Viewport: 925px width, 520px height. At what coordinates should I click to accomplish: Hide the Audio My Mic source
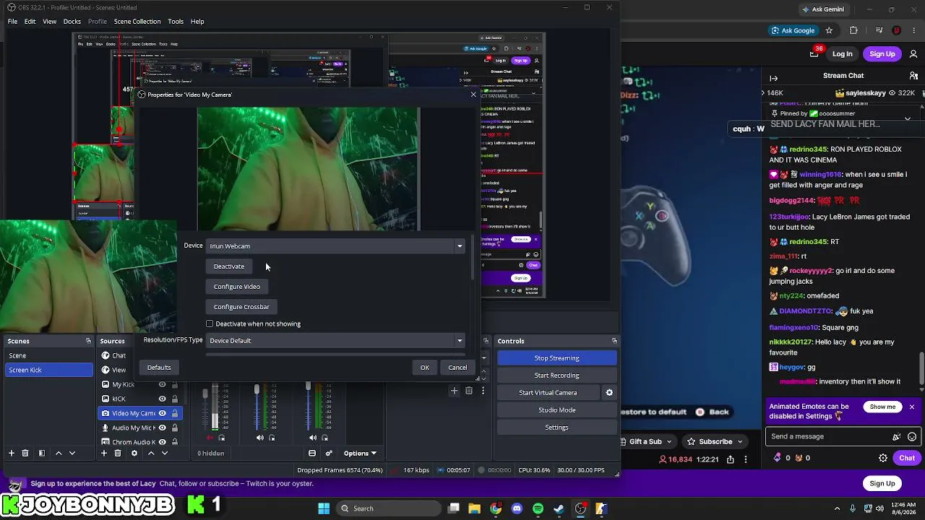tap(163, 428)
